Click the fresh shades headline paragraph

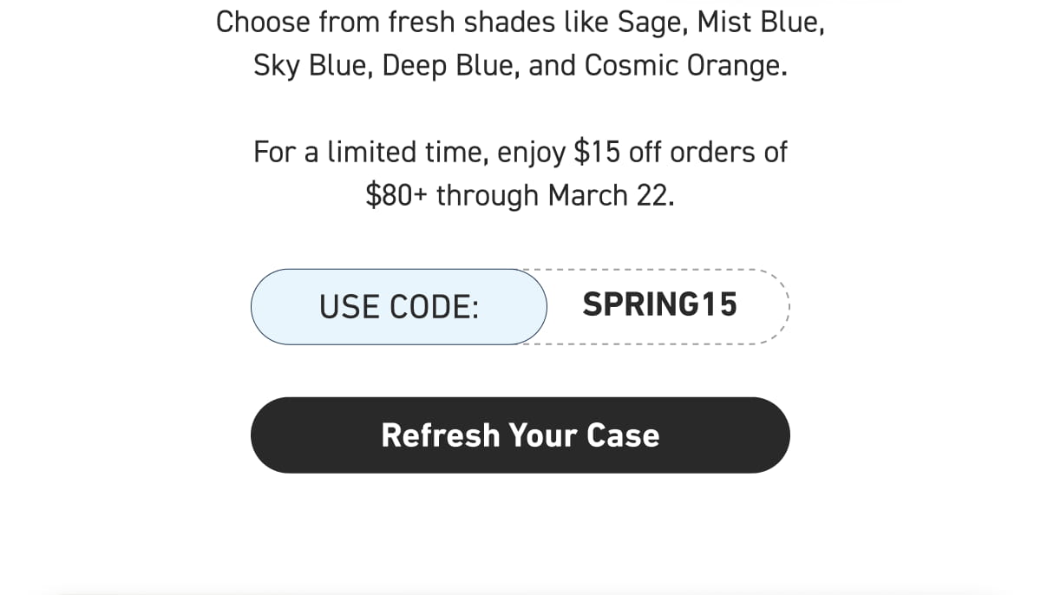pos(520,43)
